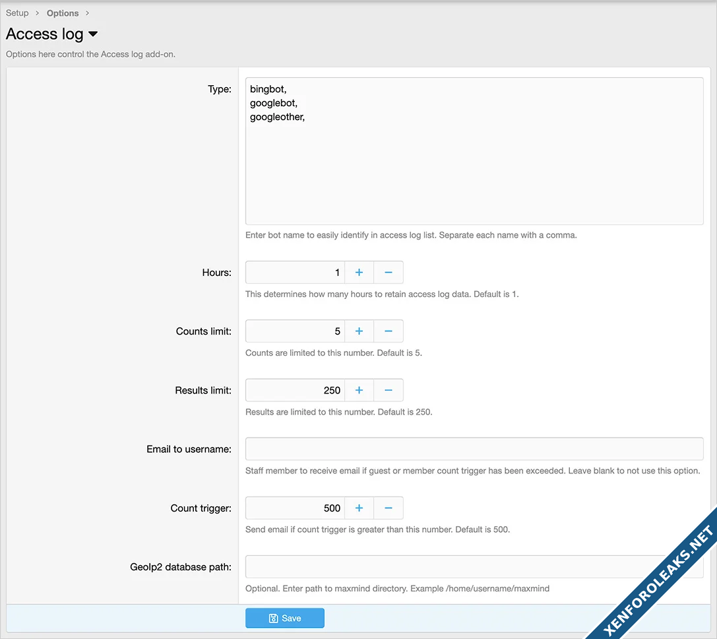Click the floppy disk icon on Save
Viewport: 717px width, 639px height.
click(x=273, y=619)
